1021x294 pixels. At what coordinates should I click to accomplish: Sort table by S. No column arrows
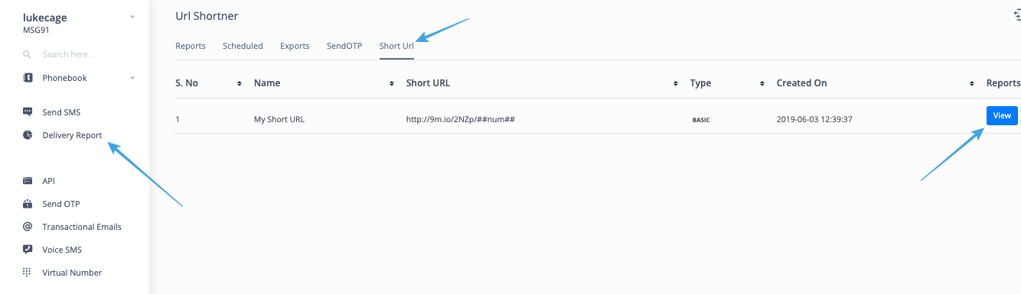[240, 83]
